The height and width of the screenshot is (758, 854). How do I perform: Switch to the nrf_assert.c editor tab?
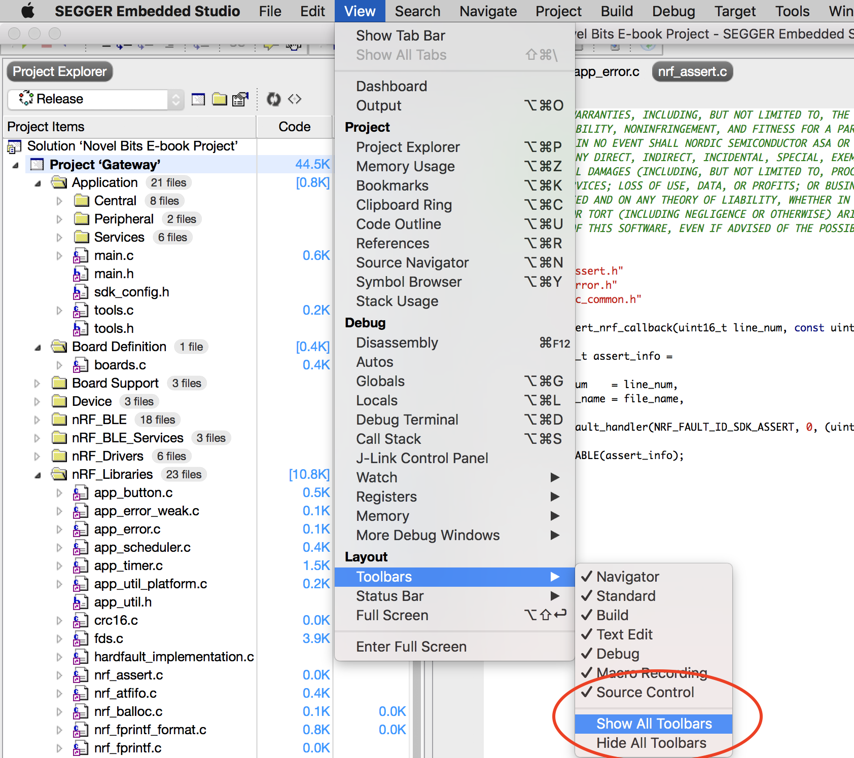tap(692, 72)
